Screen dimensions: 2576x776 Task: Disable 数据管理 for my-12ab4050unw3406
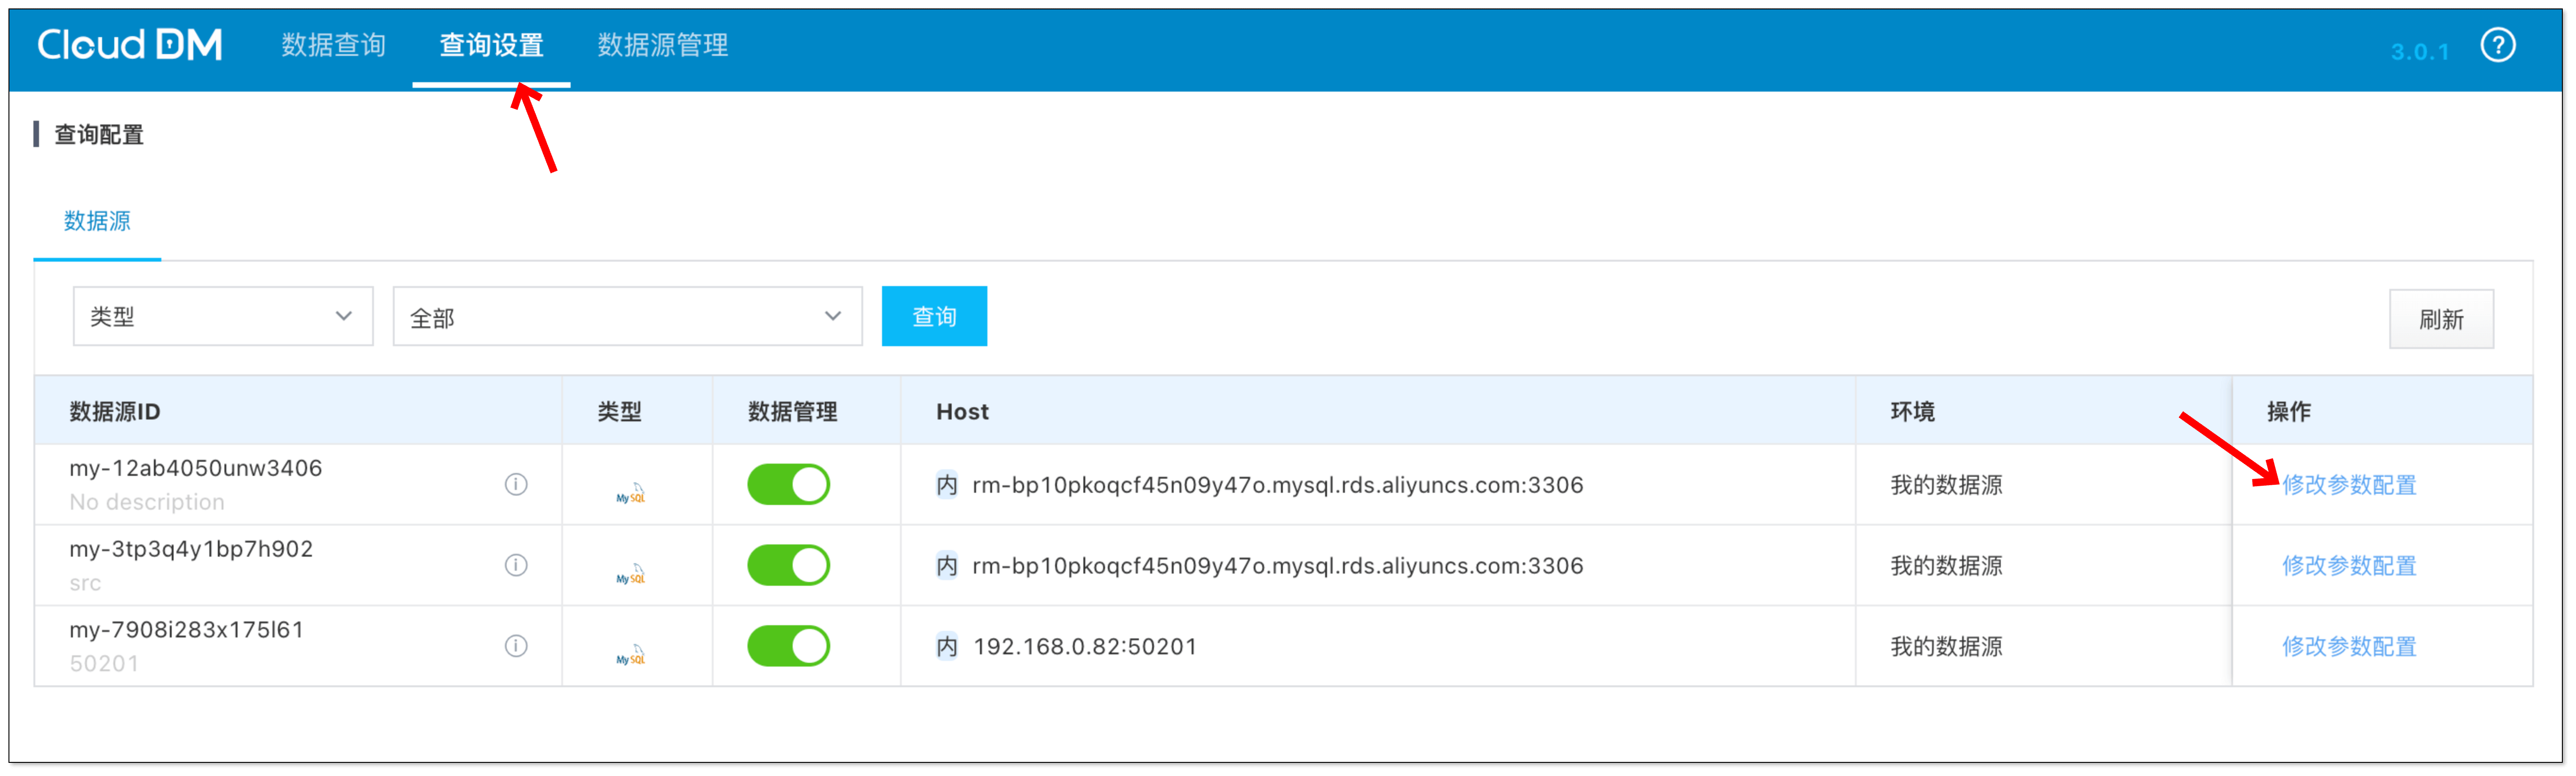tap(788, 484)
